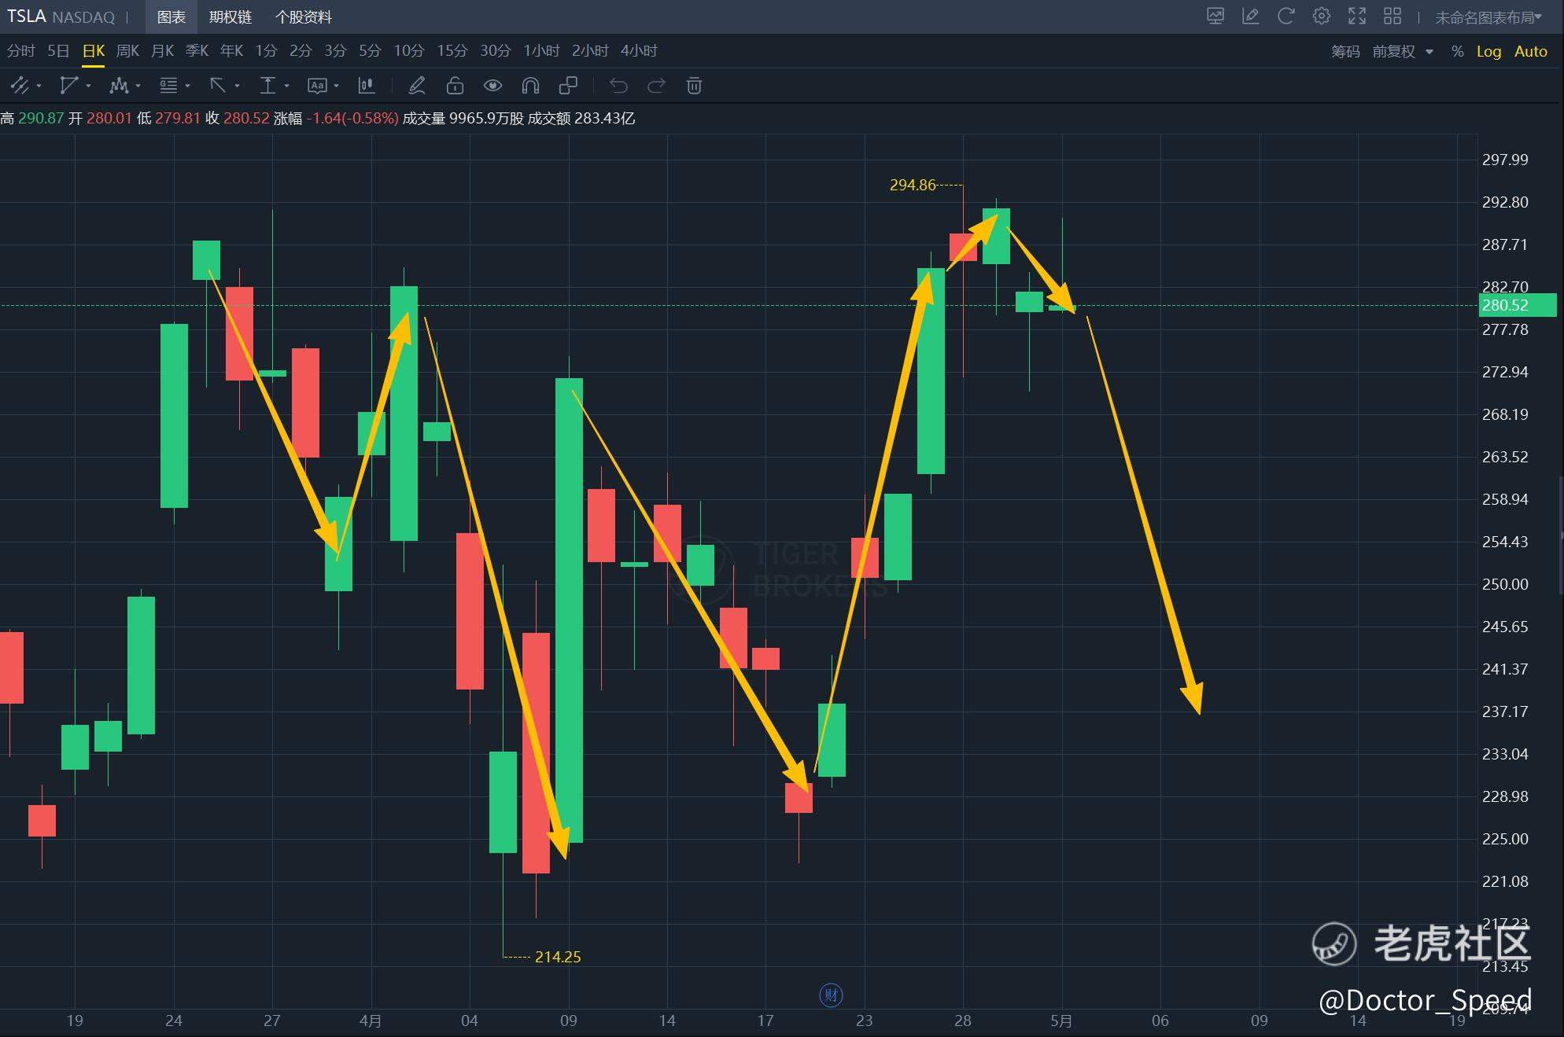Viewport: 1564px width, 1037px height.
Task: Toggle Log scale mode
Action: [1488, 51]
